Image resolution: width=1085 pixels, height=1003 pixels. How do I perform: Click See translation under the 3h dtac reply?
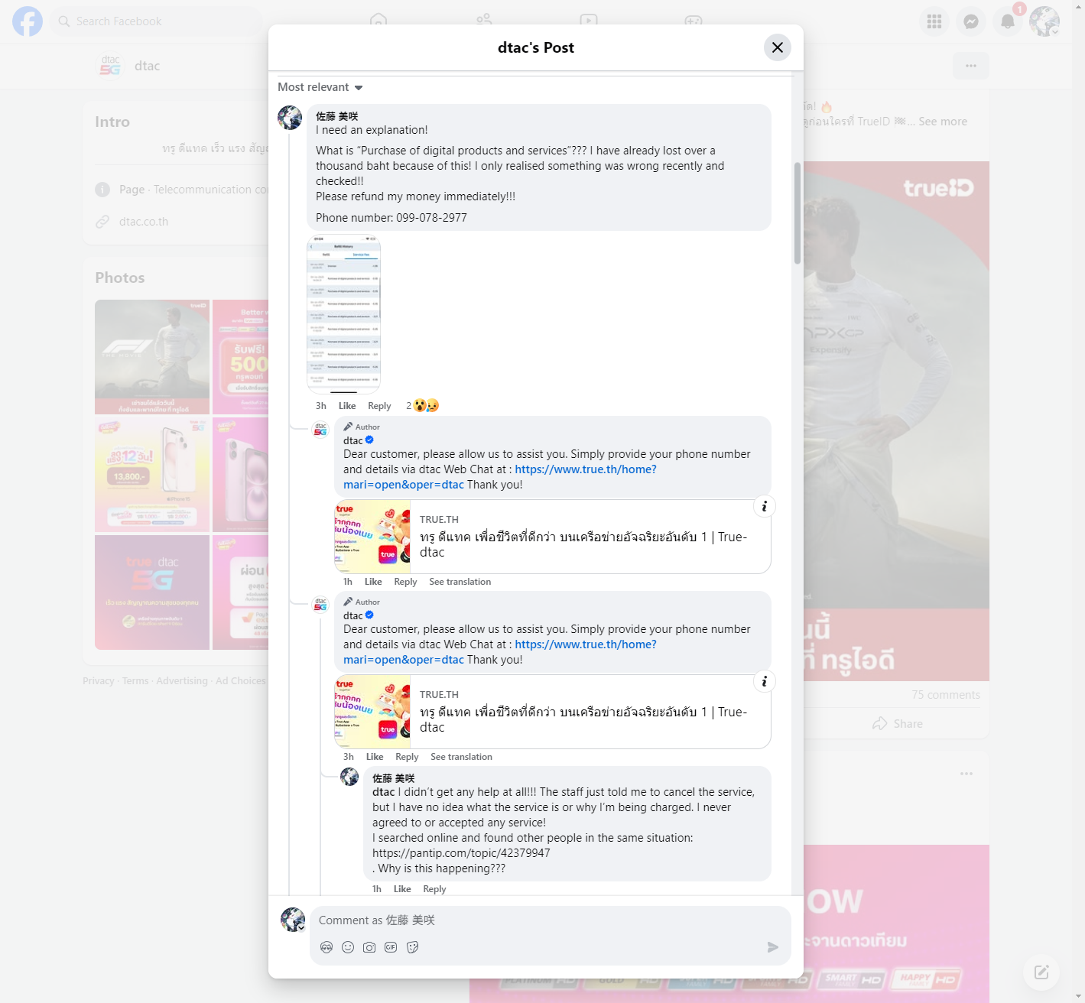pyautogui.click(x=462, y=757)
